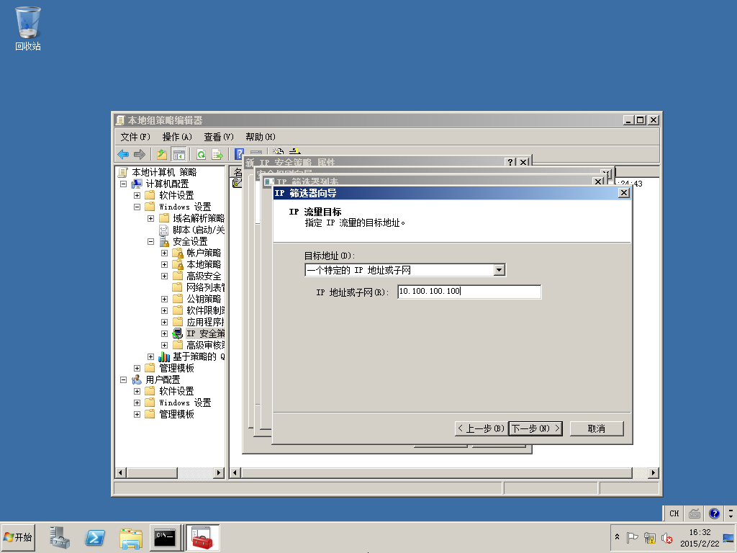Click the blue Help question mark toolbar icon
Screen dimensions: 737x553
click(239, 154)
